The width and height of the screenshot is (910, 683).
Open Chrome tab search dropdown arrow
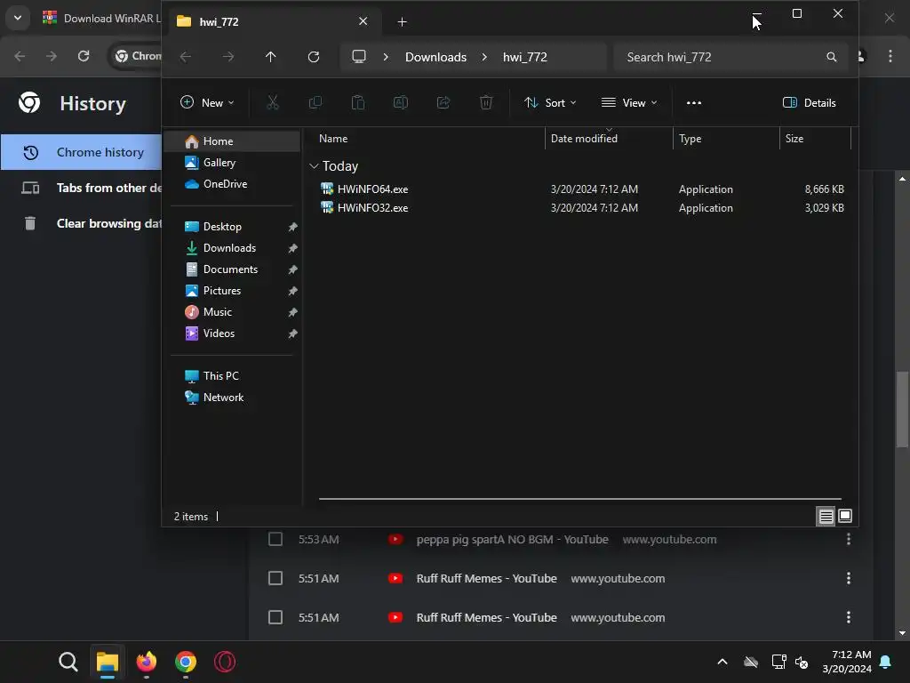[18, 18]
